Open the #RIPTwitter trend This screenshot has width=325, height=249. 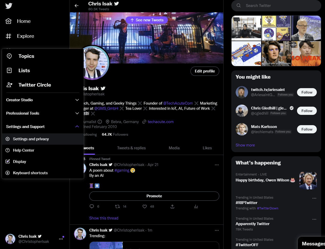click(x=246, y=203)
